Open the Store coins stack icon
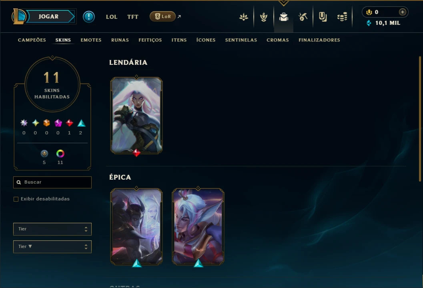 [x=342, y=17]
